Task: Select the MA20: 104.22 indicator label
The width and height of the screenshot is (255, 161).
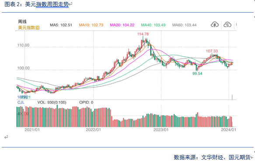Action: tap(122, 25)
